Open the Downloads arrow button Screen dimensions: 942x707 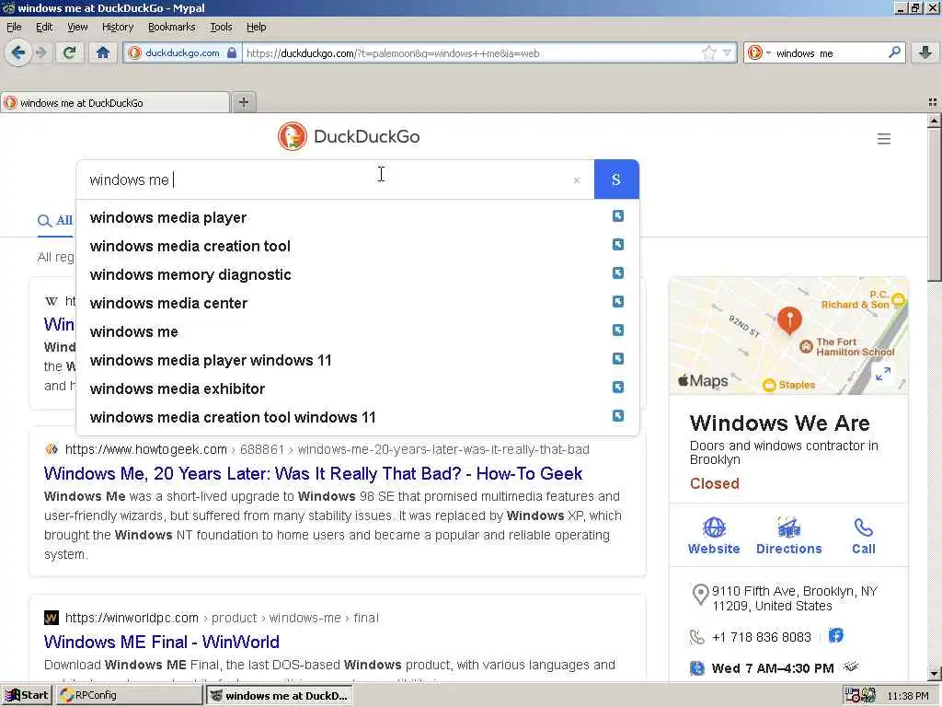[925, 52]
